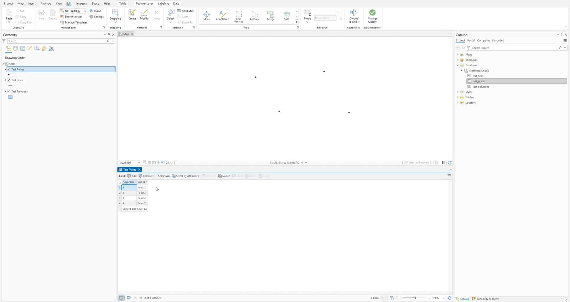This screenshot has width=570, height=302.
Task: Open the map scale dropdown
Action: tap(139, 163)
